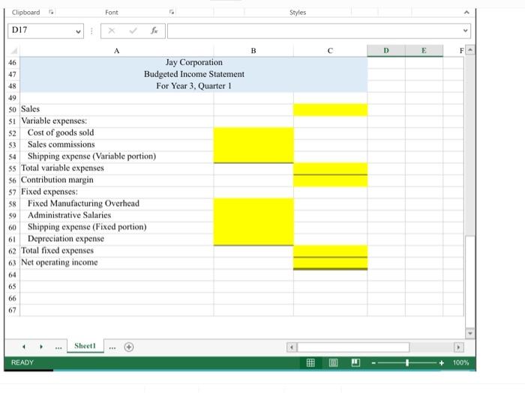Open the Clipboard dialog launcher
The image size is (525, 393).
51,12
